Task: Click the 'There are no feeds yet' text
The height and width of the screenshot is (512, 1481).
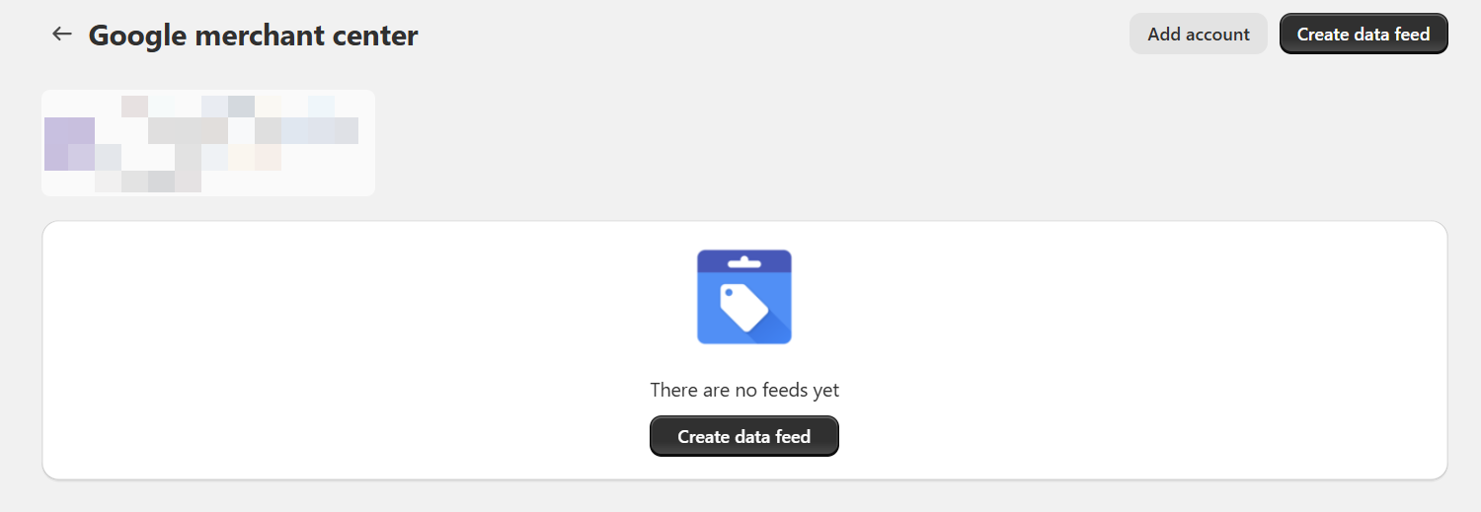Action: click(744, 390)
